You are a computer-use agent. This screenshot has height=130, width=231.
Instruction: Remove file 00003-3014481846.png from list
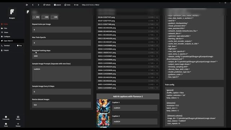[x=157, y=28]
